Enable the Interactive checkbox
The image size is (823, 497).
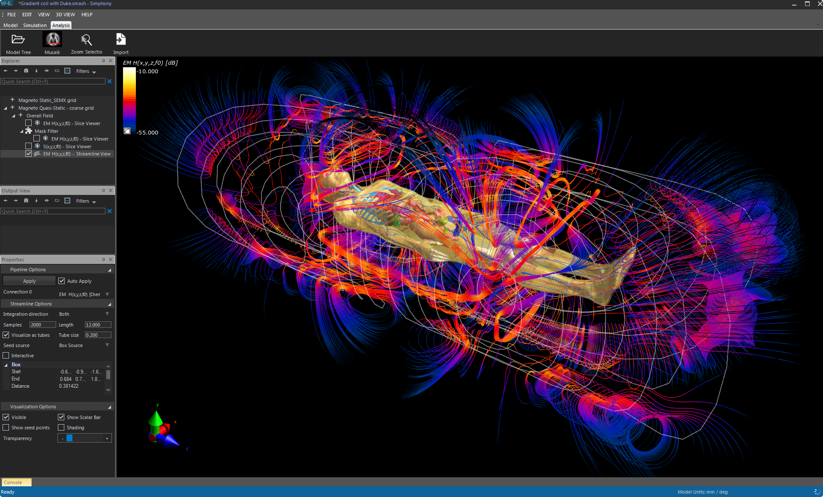(x=6, y=356)
